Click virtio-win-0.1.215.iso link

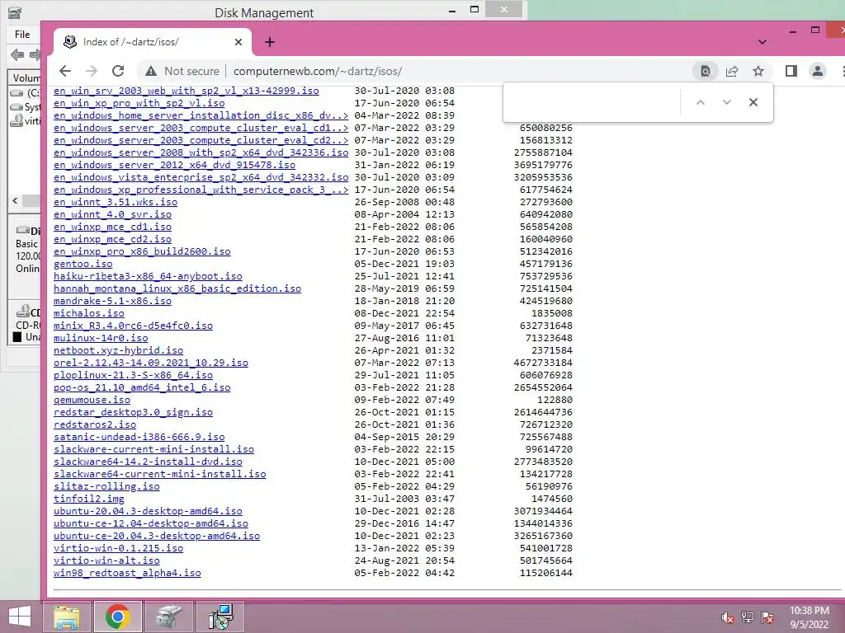click(x=118, y=548)
